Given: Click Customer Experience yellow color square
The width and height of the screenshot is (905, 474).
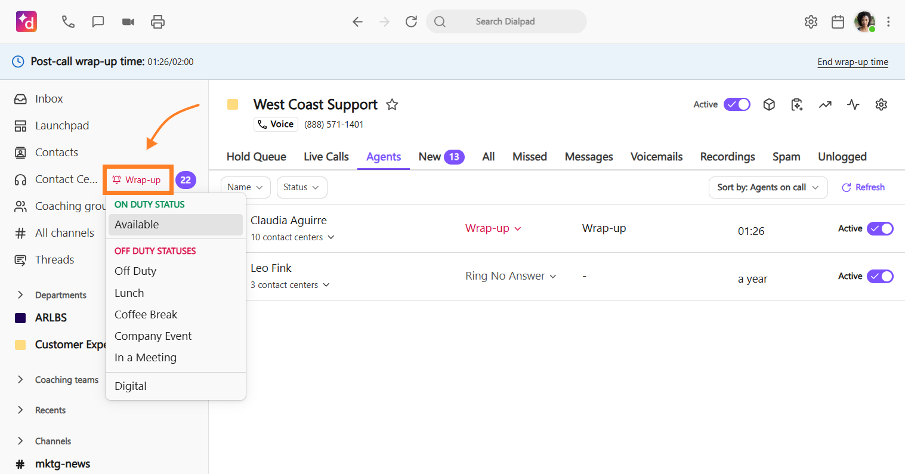Looking at the screenshot, I should click(20, 345).
